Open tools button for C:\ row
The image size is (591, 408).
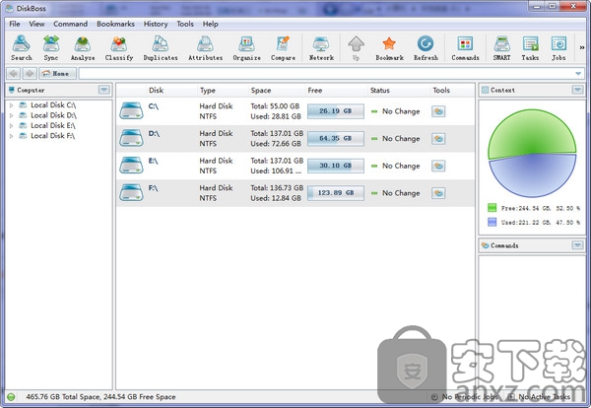438,111
